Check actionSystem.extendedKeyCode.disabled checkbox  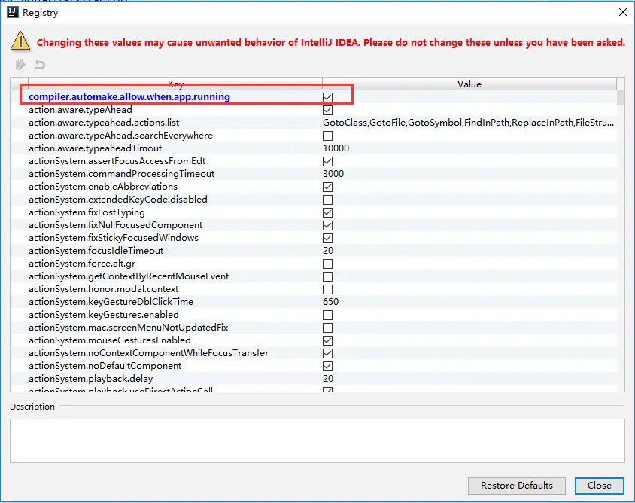(x=327, y=200)
